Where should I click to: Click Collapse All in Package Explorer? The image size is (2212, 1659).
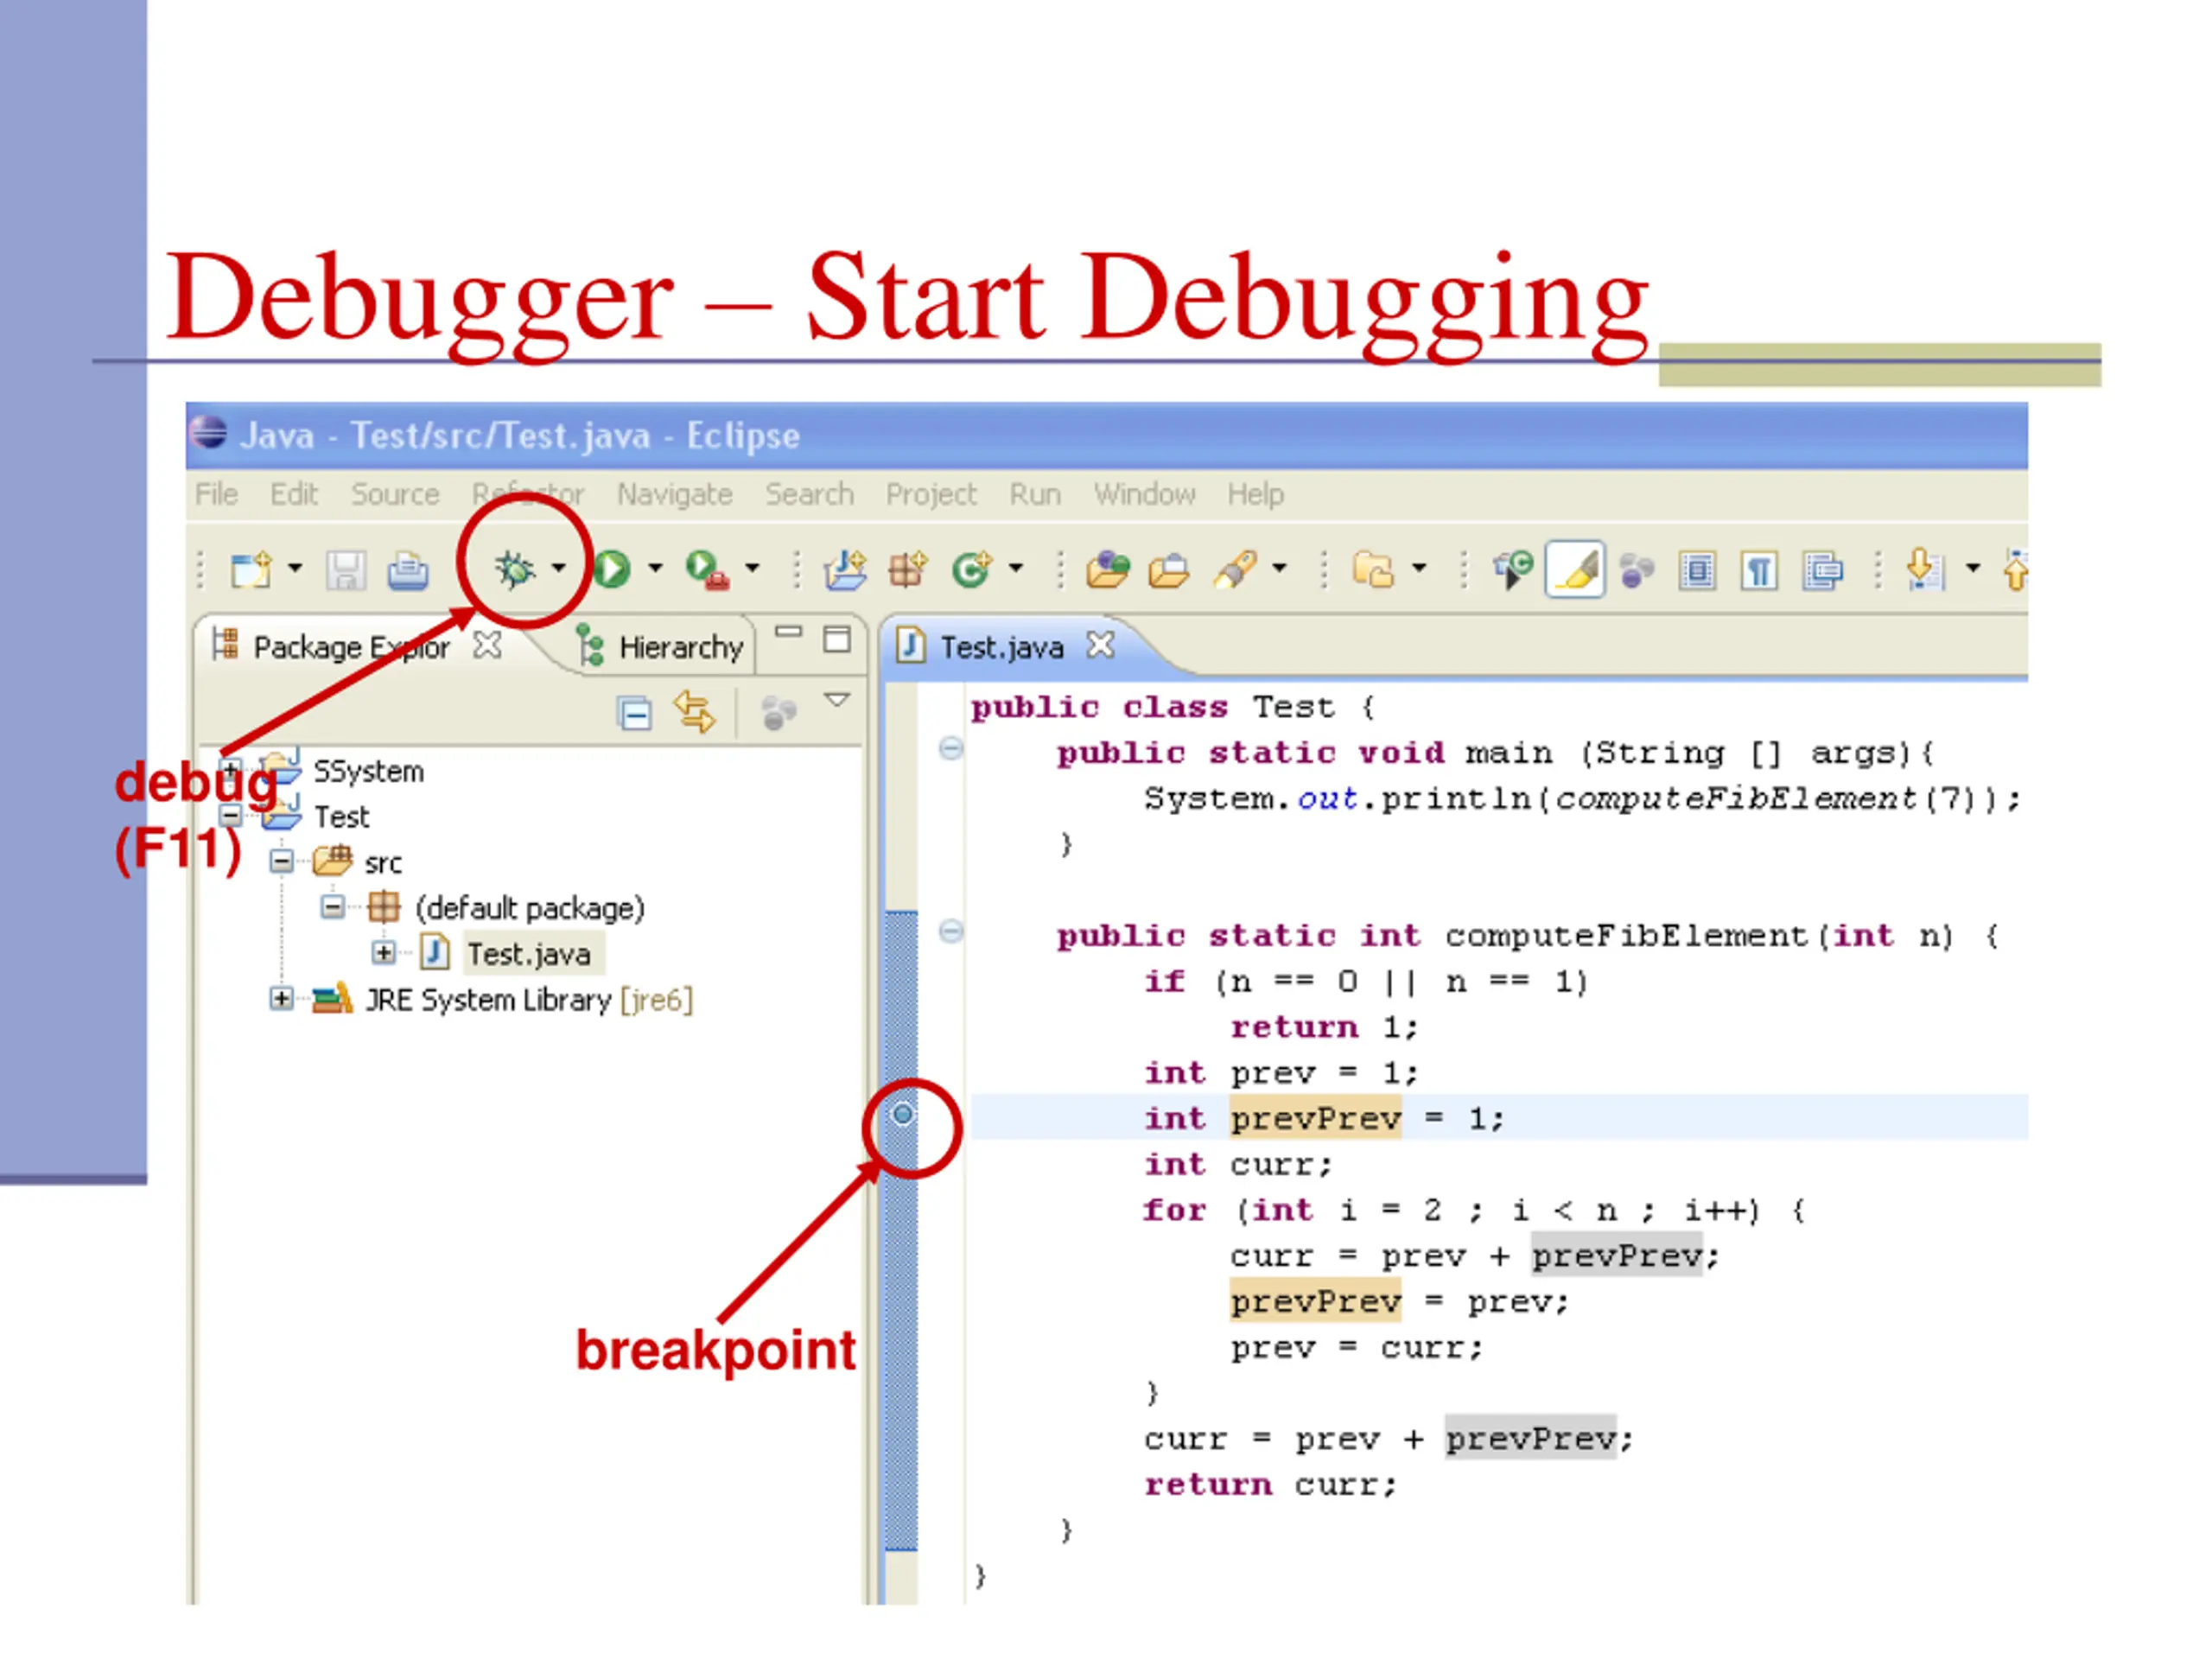coord(635,713)
